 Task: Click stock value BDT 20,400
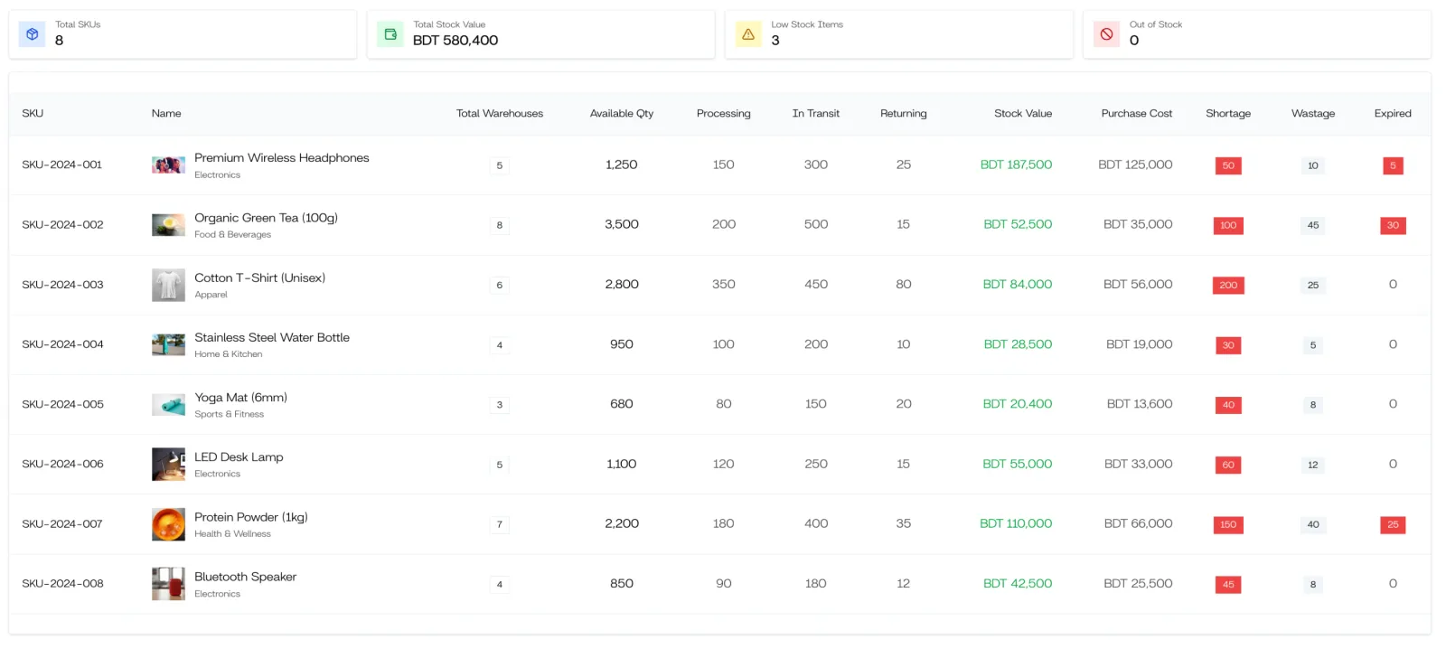pos(1018,405)
